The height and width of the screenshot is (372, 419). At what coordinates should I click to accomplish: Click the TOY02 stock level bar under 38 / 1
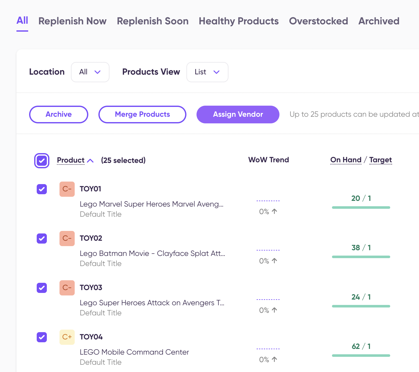tap(361, 257)
